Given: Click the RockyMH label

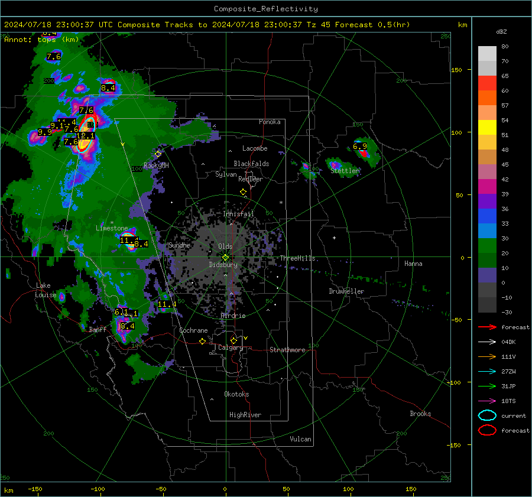Looking at the screenshot, I should click(156, 165).
